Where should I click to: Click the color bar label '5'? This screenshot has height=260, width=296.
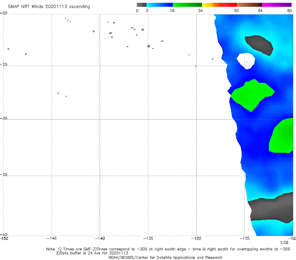(x=147, y=10)
